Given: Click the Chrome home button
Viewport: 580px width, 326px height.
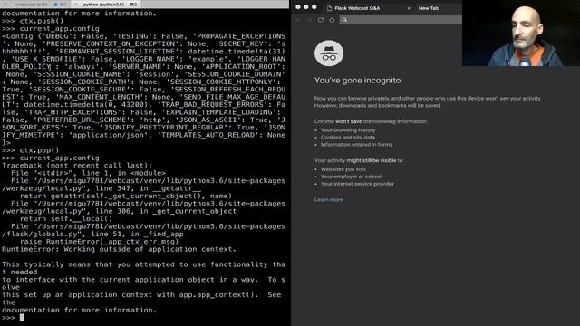Looking at the screenshot, I should pyautogui.click(x=332, y=20).
